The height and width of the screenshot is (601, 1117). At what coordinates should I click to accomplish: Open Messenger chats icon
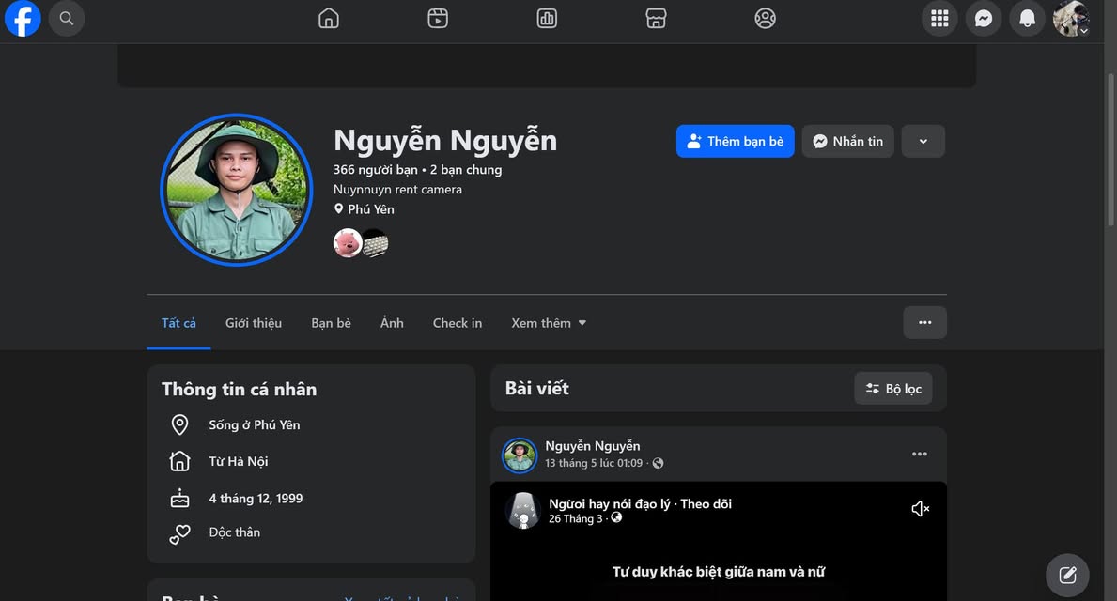(984, 19)
